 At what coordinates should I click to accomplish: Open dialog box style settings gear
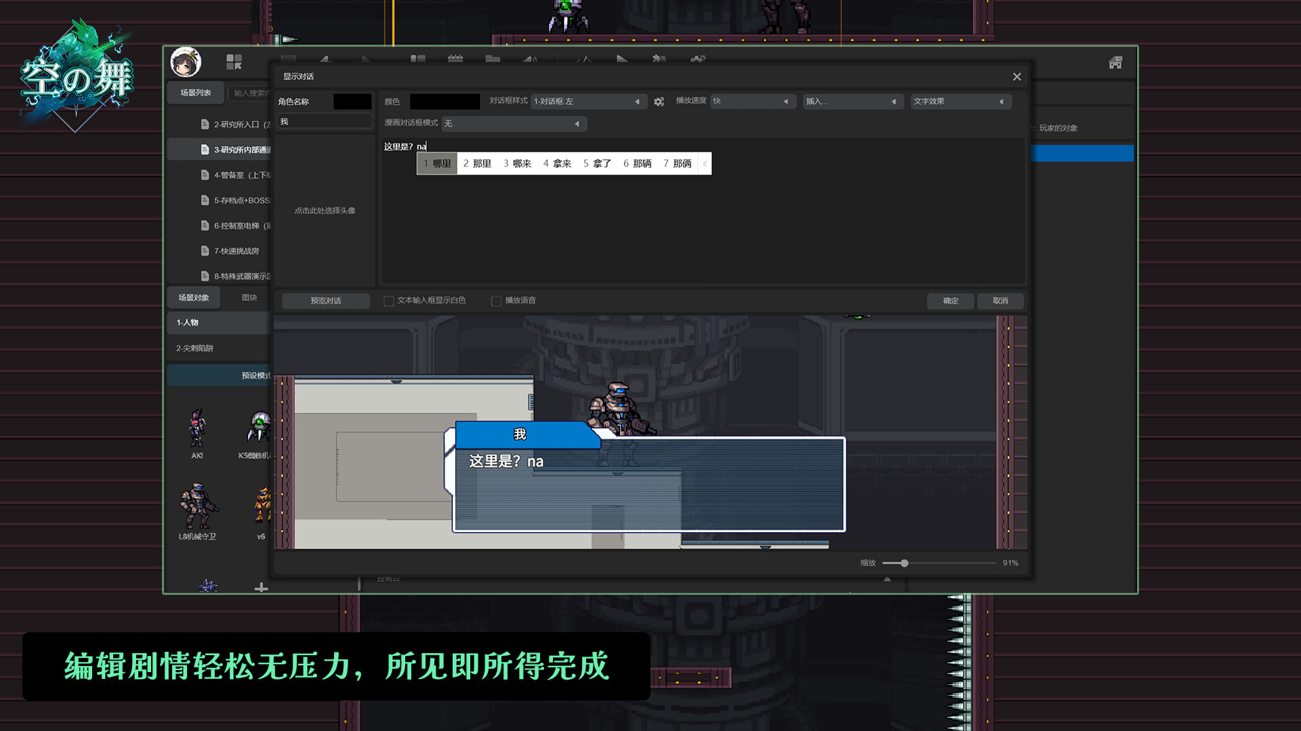pos(659,102)
